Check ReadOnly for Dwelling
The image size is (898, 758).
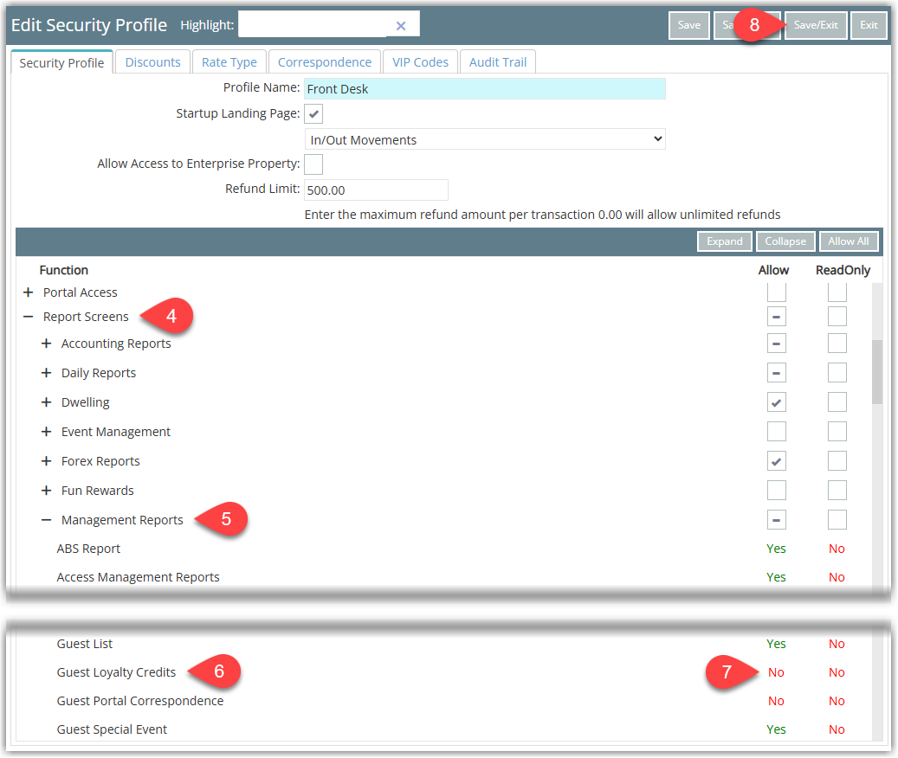[837, 402]
